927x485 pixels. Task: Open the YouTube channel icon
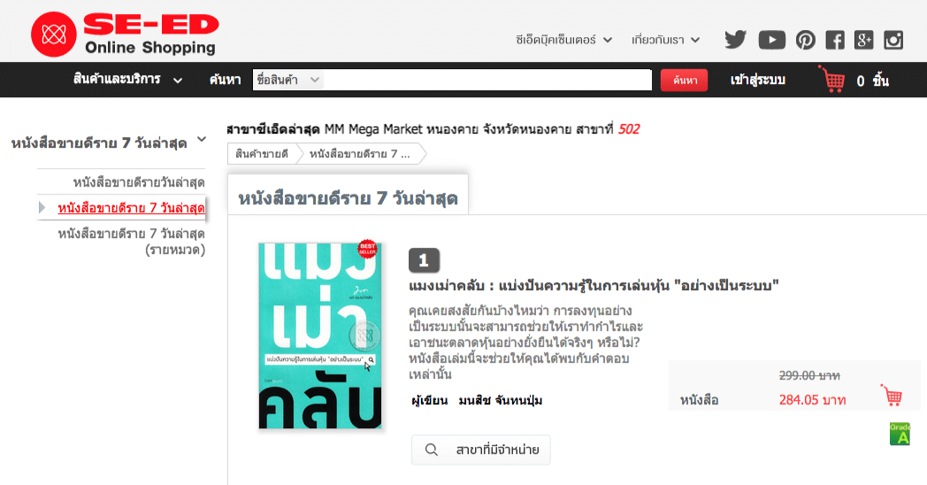click(x=771, y=40)
